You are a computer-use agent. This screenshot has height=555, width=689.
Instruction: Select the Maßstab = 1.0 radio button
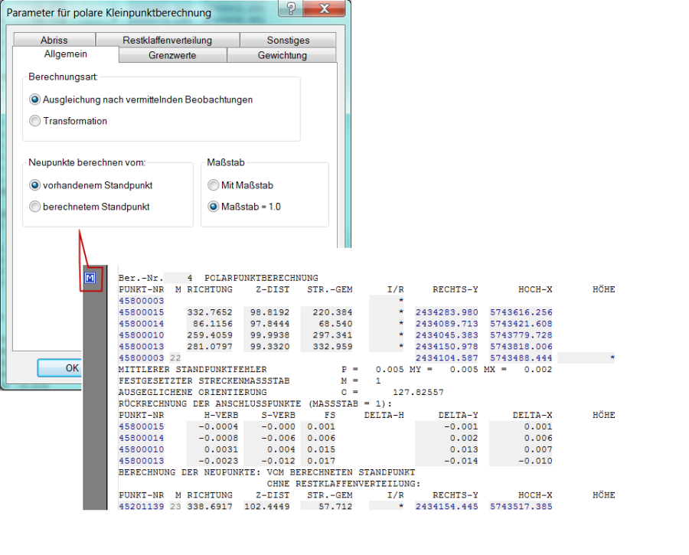coord(213,207)
